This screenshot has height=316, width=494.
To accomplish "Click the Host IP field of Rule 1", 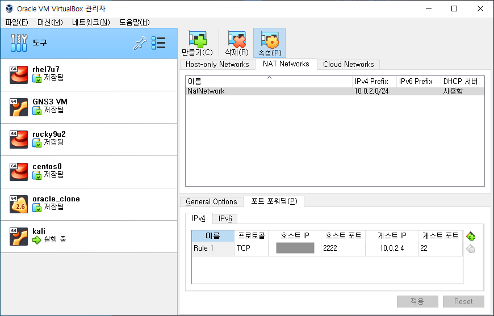I will (x=295, y=248).
